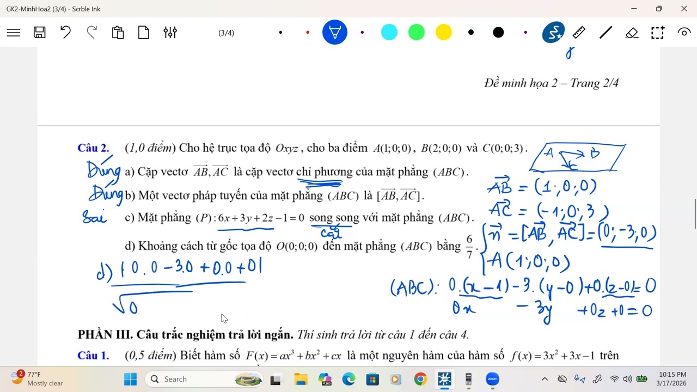Viewport: 697px width, 392px height.
Task: Click the Scrble Ink taskbar icon
Action: [444, 379]
